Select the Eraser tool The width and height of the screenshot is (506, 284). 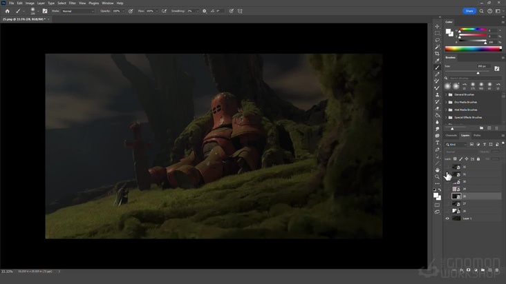(438, 108)
